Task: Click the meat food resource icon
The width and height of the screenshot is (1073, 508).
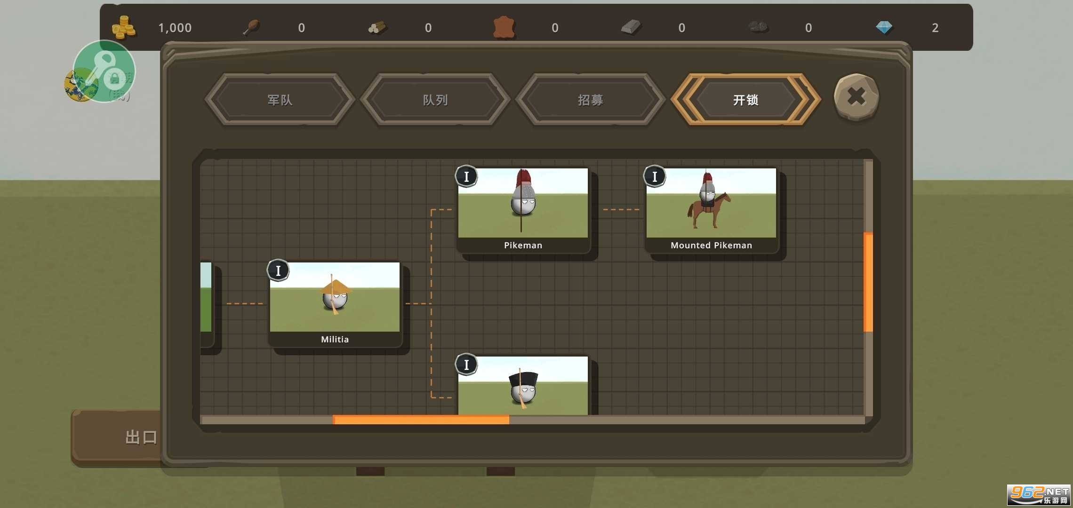Action: 251,27
